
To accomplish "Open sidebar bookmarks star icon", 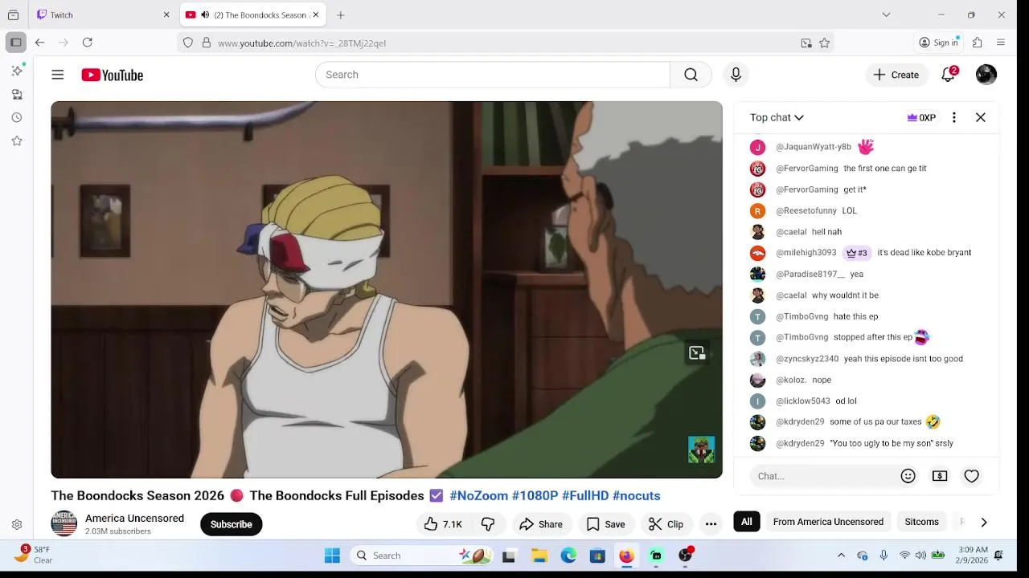I will click(17, 140).
